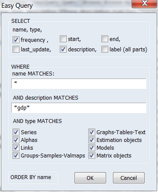Screen dimensions: 158x192
Task: Toggle the Models type checkbox
Action: (x=92, y=148)
